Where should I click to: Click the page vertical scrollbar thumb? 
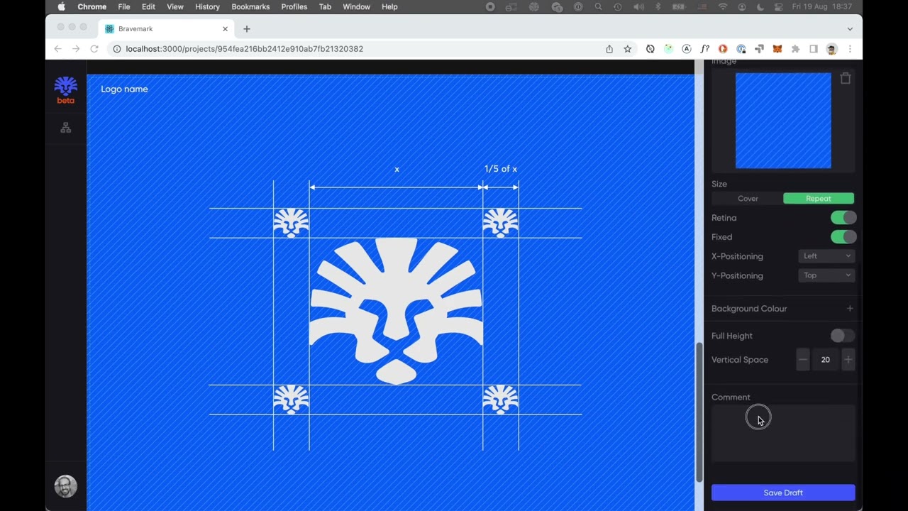pyautogui.click(x=699, y=412)
